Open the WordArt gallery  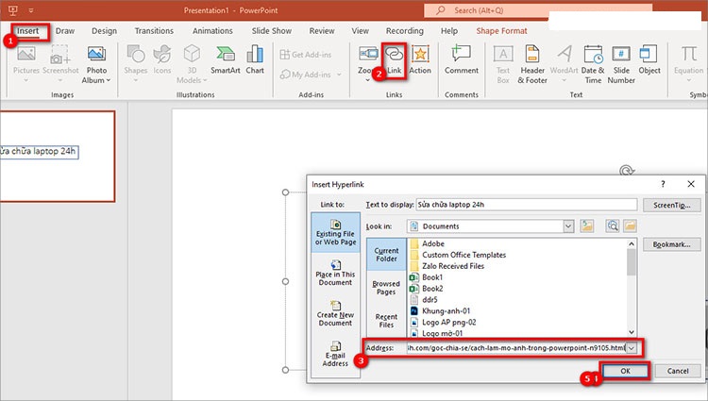click(564, 64)
